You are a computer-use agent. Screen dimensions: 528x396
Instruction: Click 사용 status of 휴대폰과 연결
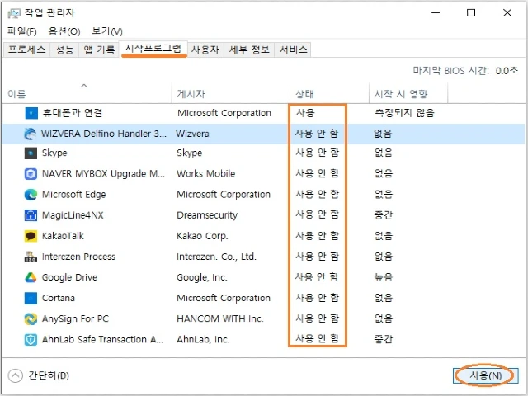tap(305, 113)
